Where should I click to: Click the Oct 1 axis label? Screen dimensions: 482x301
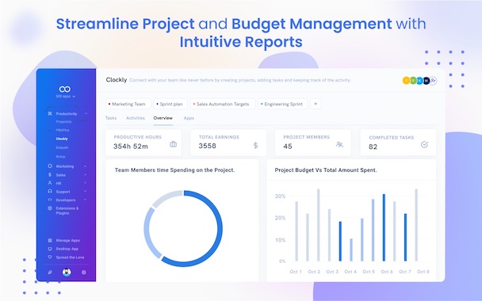coord(296,272)
